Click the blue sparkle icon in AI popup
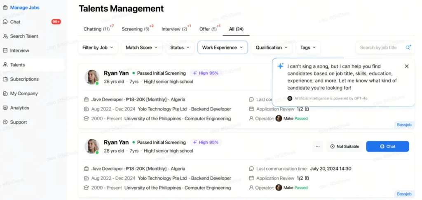The height and width of the screenshot is (200, 422). pyautogui.click(x=280, y=66)
